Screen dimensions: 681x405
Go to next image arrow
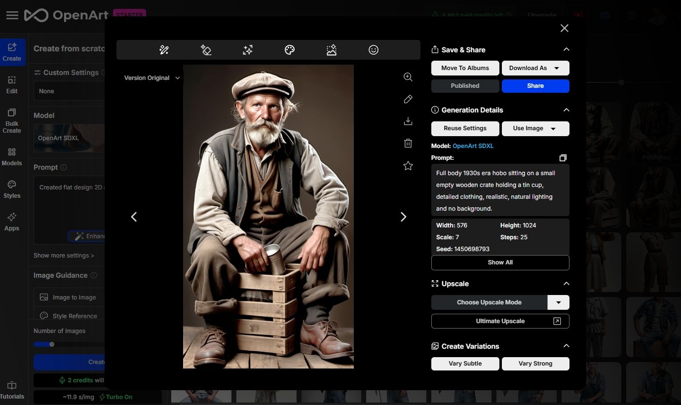(x=403, y=217)
